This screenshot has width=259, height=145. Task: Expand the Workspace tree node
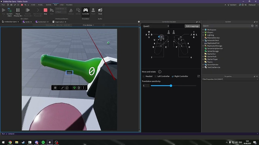click(x=203, y=30)
